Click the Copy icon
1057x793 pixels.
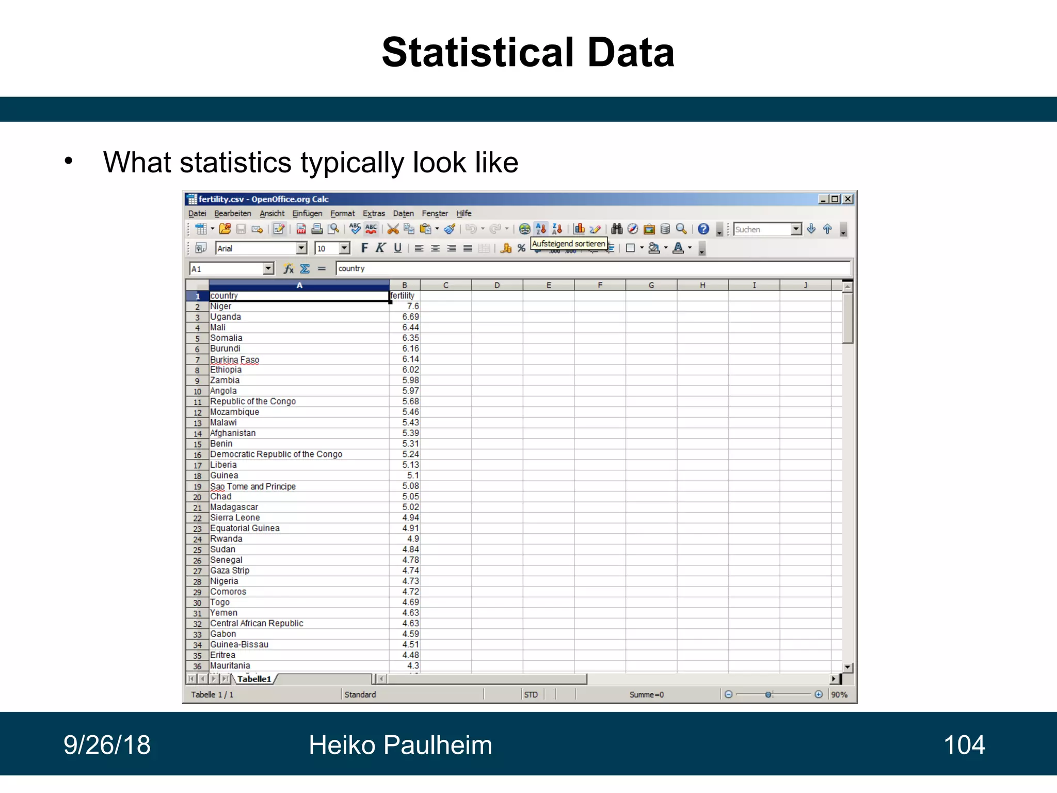click(x=409, y=229)
